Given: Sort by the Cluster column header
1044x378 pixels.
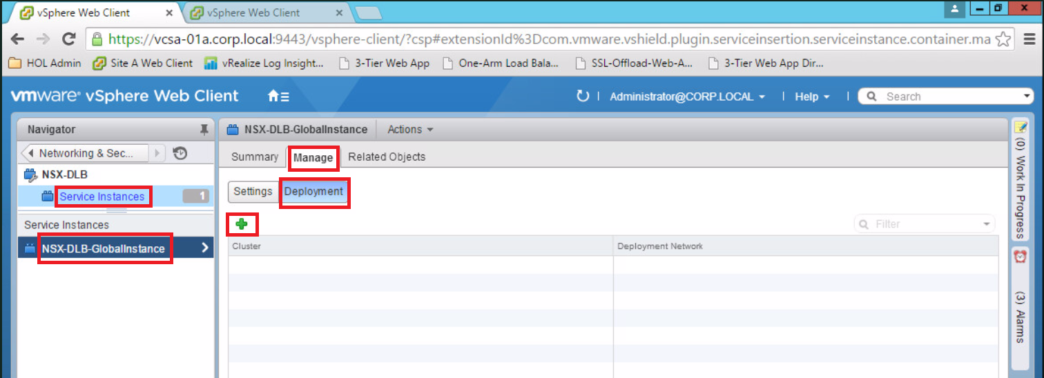Looking at the screenshot, I should tap(420, 246).
